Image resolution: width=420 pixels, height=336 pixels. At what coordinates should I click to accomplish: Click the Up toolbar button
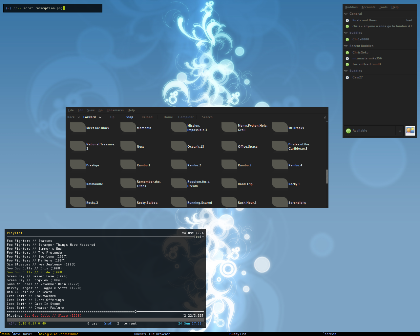(x=113, y=117)
